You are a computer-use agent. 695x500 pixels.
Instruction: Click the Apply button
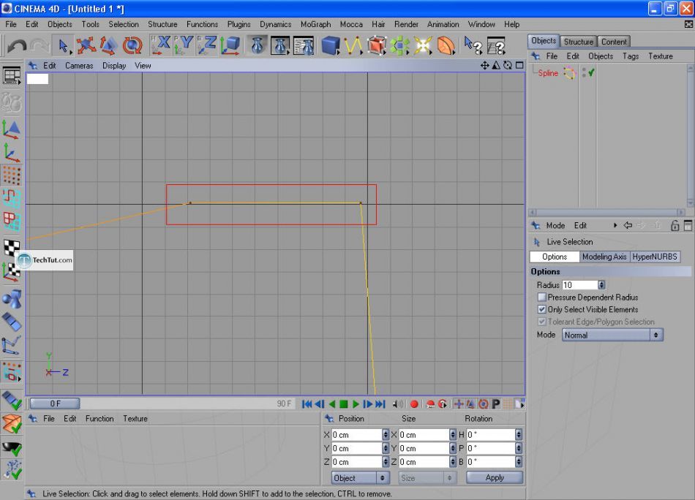coord(495,478)
